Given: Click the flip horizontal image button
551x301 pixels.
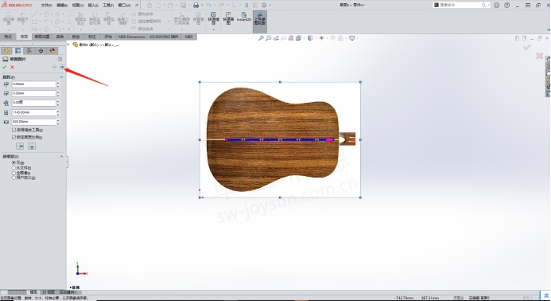Looking at the screenshot, I should point(20,146).
